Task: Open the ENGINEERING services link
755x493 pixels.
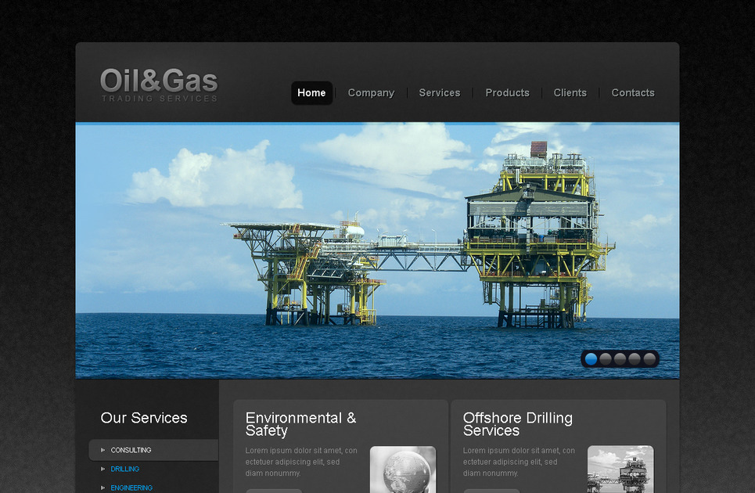Action: 131,488
